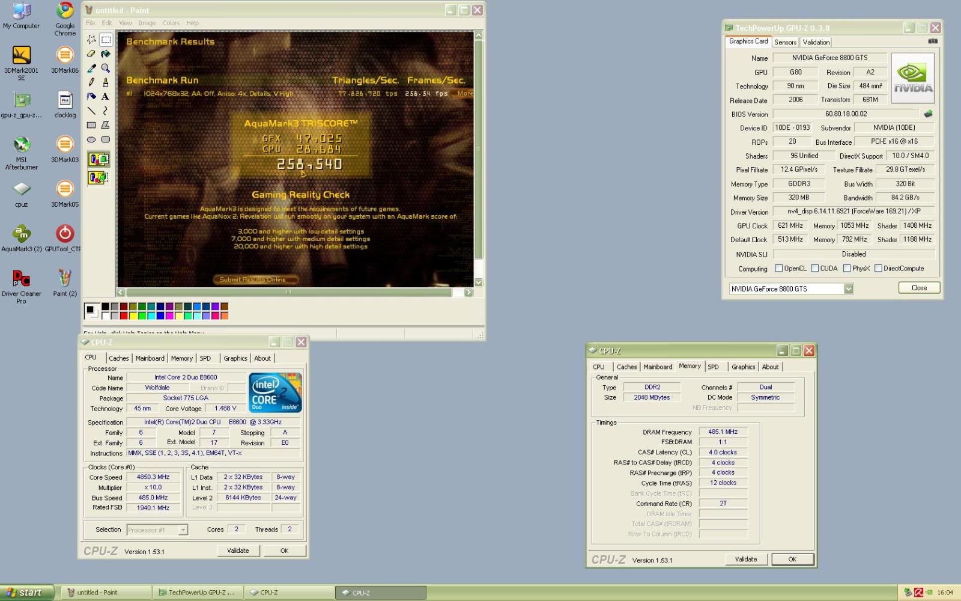Click Paint horizontal scrollbar right arrow
Viewport: 961px width, 601px height.
(x=468, y=292)
